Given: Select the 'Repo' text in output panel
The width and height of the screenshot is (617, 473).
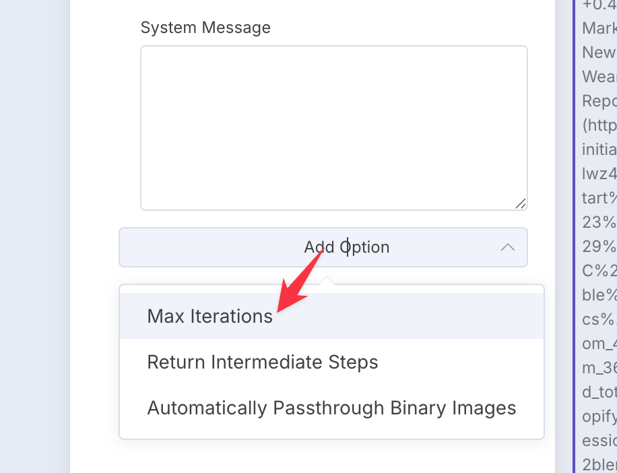Looking at the screenshot, I should [x=599, y=101].
